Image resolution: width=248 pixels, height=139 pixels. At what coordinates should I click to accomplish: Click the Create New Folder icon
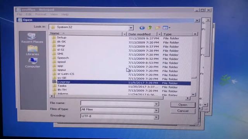[158, 28]
